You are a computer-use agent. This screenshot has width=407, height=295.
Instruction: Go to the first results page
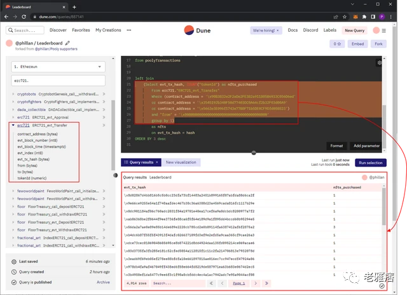point(211,283)
